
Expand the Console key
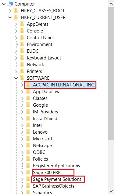16,31
